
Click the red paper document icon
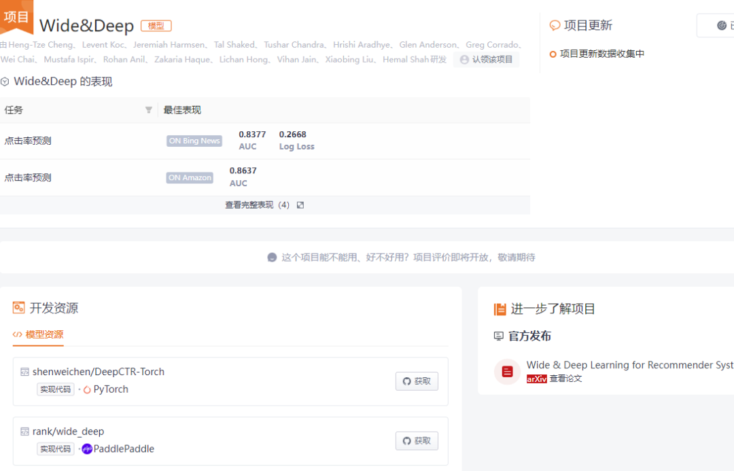pyautogui.click(x=508, y=372)
